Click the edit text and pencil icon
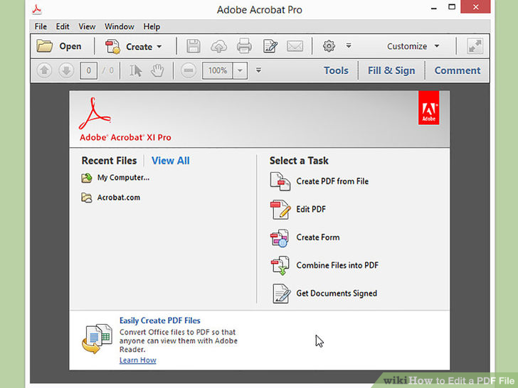 pos(270,46)
